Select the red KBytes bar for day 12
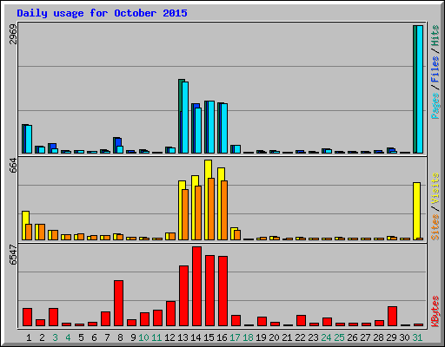The width and height of the screenshot is (445, 347). pyautogui.click(x=170, y=313)
